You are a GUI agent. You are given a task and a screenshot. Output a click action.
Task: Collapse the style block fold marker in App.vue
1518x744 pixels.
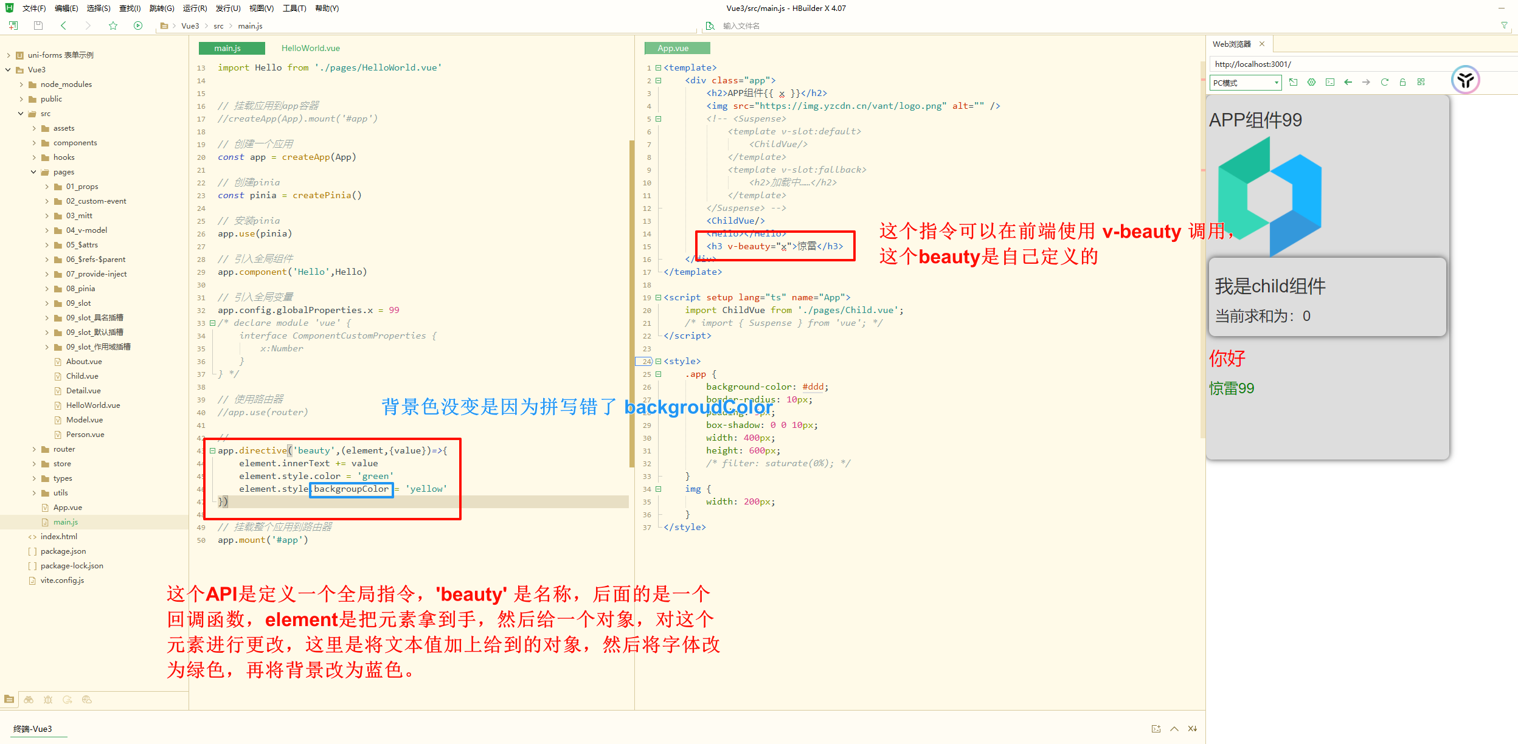pyautogui.click(x=658, y=361)
